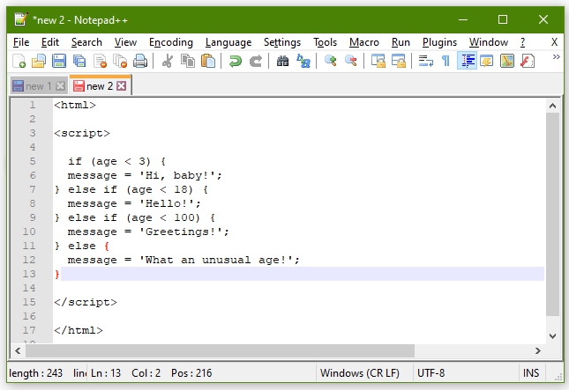
Task: Open the File menu
Action: tap(21, 42)
